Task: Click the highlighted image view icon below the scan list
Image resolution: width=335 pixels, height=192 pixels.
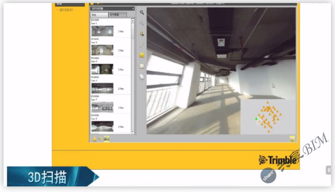Action: click(107, 139)
